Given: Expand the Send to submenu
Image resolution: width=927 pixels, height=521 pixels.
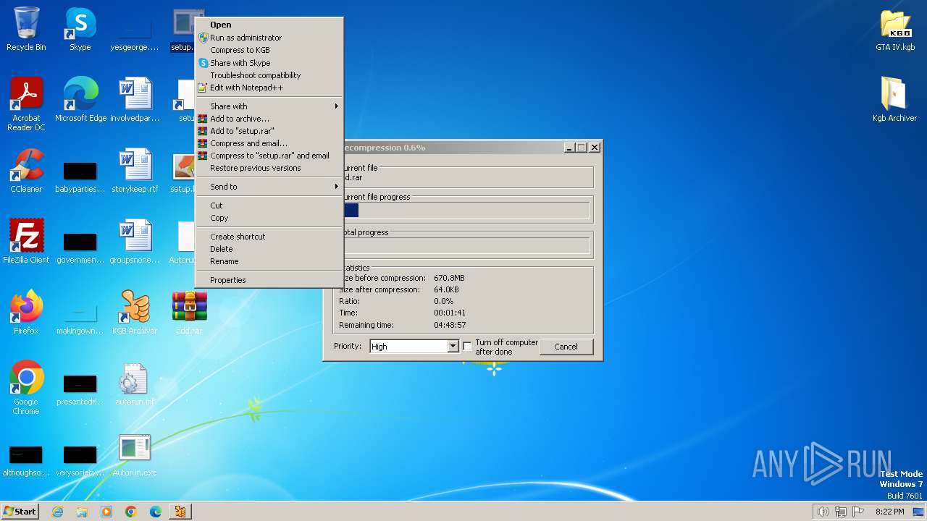Looking at the screenshot, I should 269,187.
